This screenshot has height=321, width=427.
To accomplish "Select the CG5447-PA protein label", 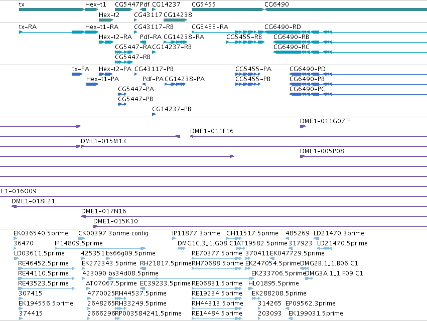I will (136, 89).
